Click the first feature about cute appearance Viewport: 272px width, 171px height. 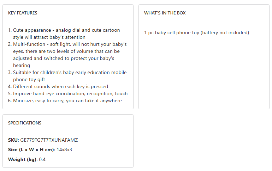[x=66, y=30]
